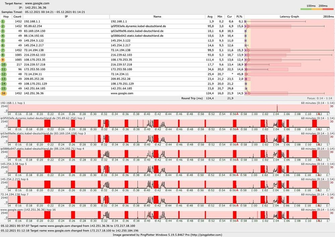Click the hop 3 green number badge
The width and height of the screenshot is (335, 237).
tap(3, 31)
